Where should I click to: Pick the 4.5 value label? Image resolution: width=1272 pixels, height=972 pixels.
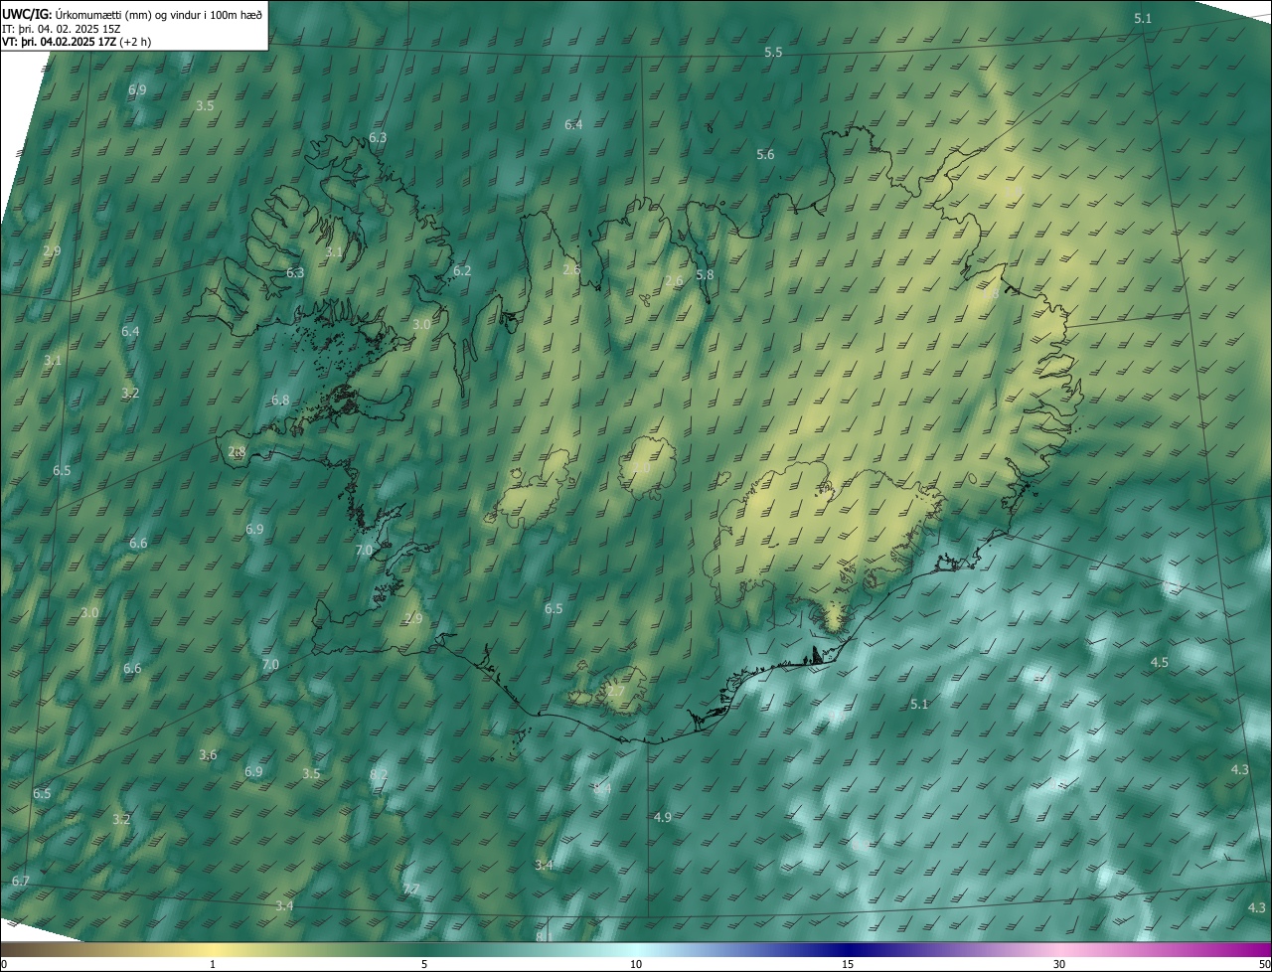1159,662
